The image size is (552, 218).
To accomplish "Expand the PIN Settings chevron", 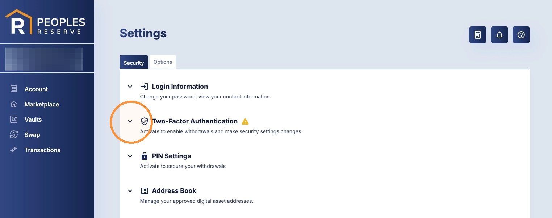I will coord(130,156).
